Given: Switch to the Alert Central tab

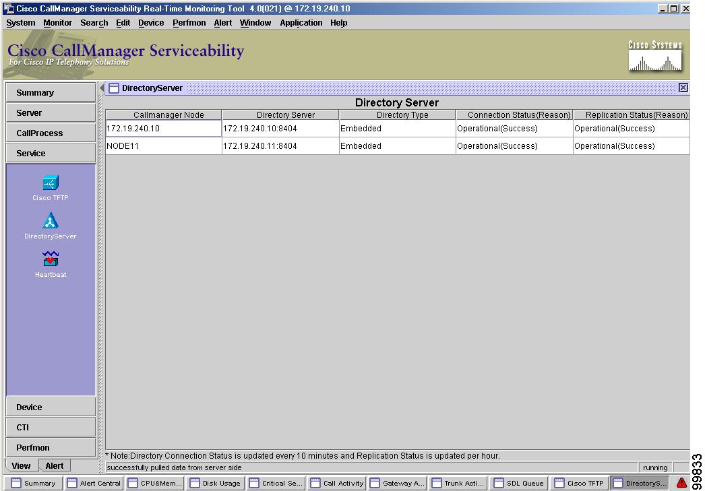Looking at the screenshot, I should (94, 484).
